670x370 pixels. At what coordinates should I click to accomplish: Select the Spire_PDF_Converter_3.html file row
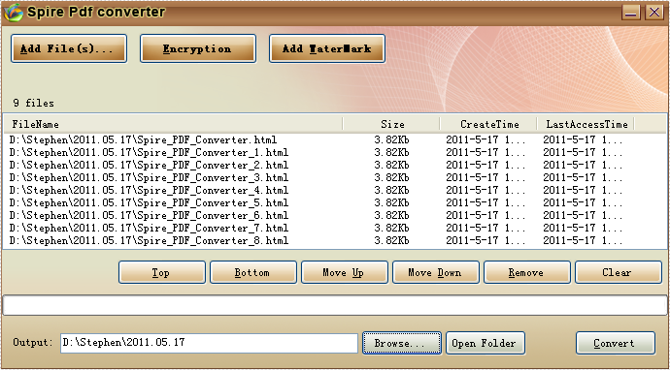click(x=335, y=177)
